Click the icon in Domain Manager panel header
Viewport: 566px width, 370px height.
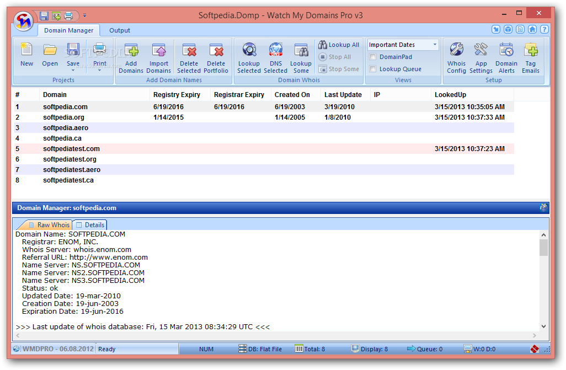click(x=543, y=207)
